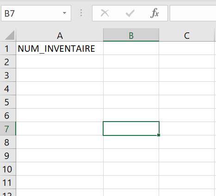Viewport: 216px width, 196px height.
Task: Click the Select All corner triangle
Action: [x=9, y=35]
